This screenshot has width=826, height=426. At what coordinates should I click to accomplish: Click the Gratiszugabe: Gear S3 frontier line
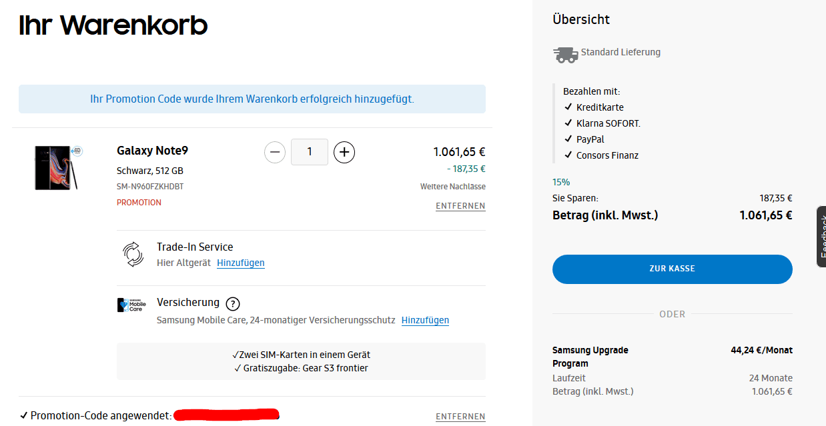coord(301,368)
